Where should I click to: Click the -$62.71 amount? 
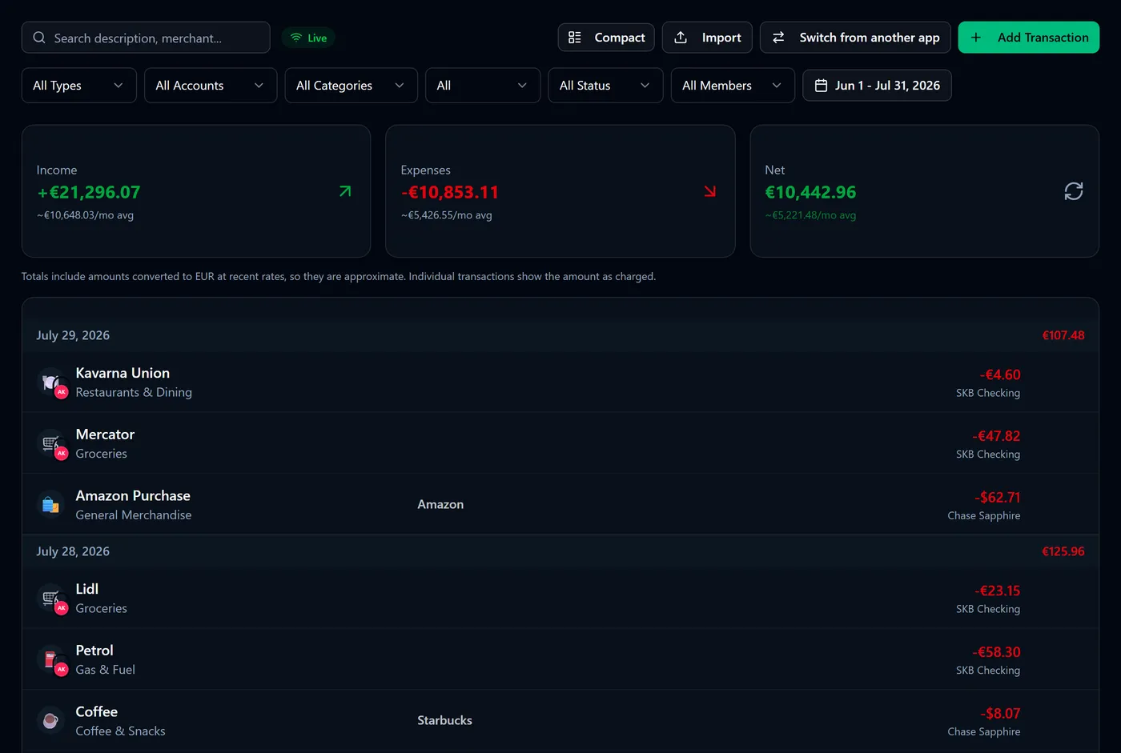pos(998,497)
